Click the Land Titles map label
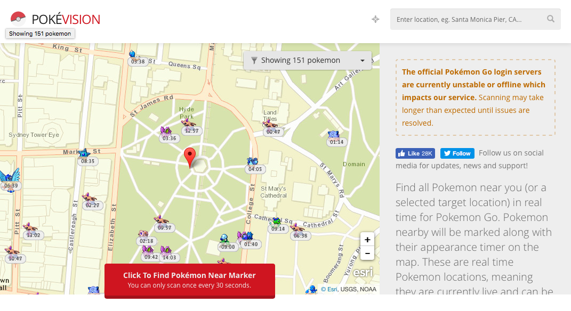This screenshot has width=571, height=311. coord(270,116)
